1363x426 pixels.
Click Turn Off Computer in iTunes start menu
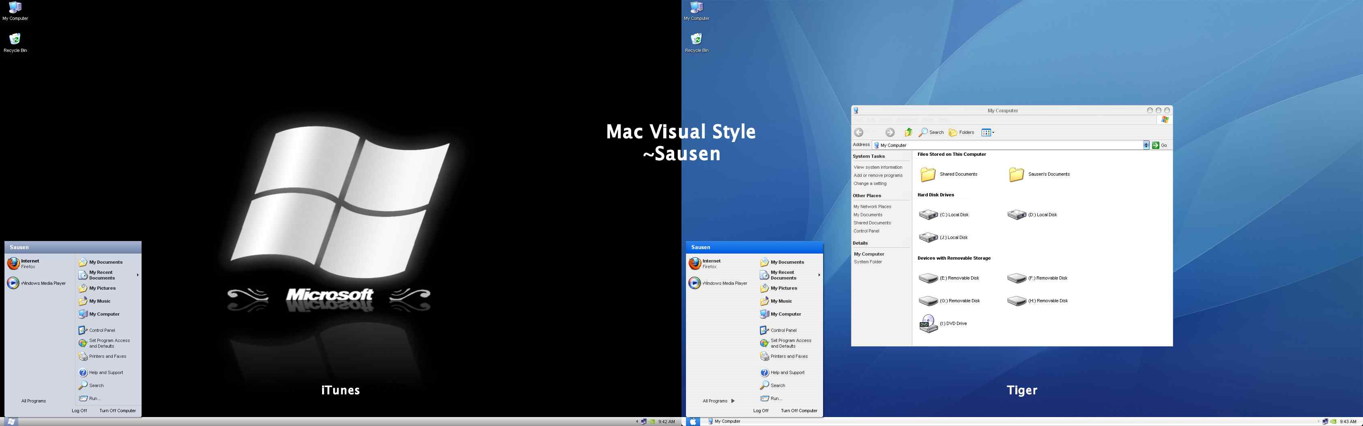pos(118,411)
